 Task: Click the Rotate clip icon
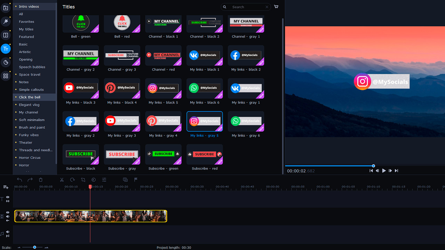[x=72, y=180]
